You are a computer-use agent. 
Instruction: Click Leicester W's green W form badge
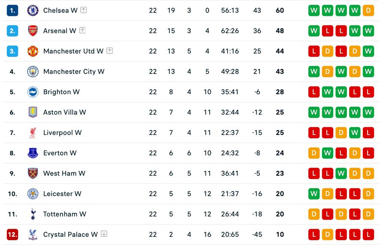314,194
